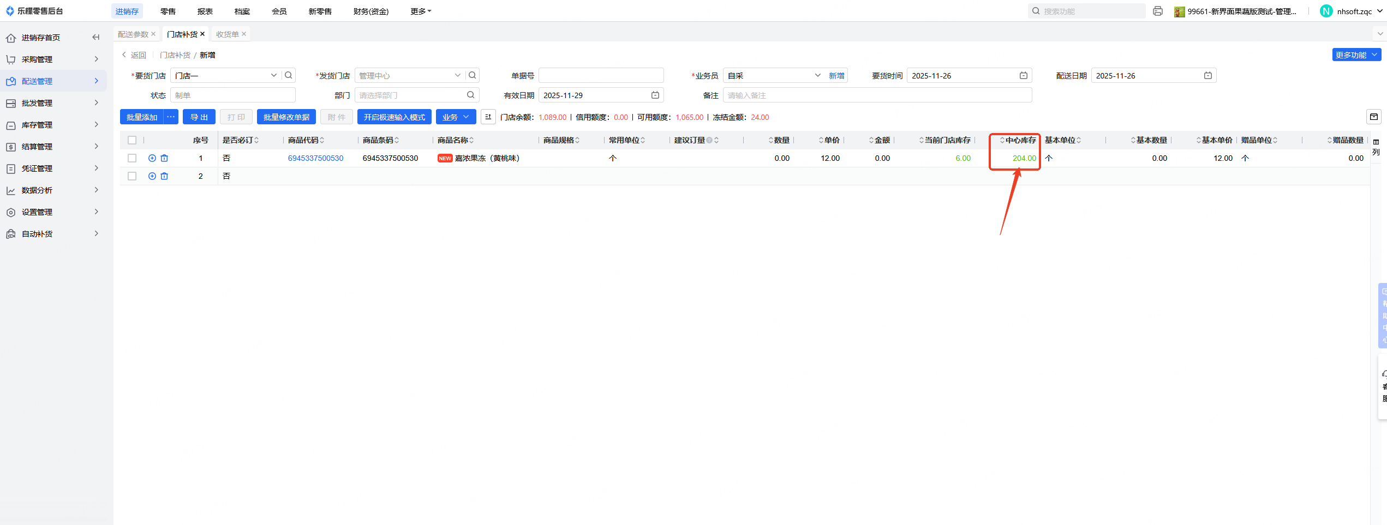Image resolution: width=1387 pixels, height=525 pixels.
Task: Open 进销存首页 in the sidebar
Action: point(41,37)
